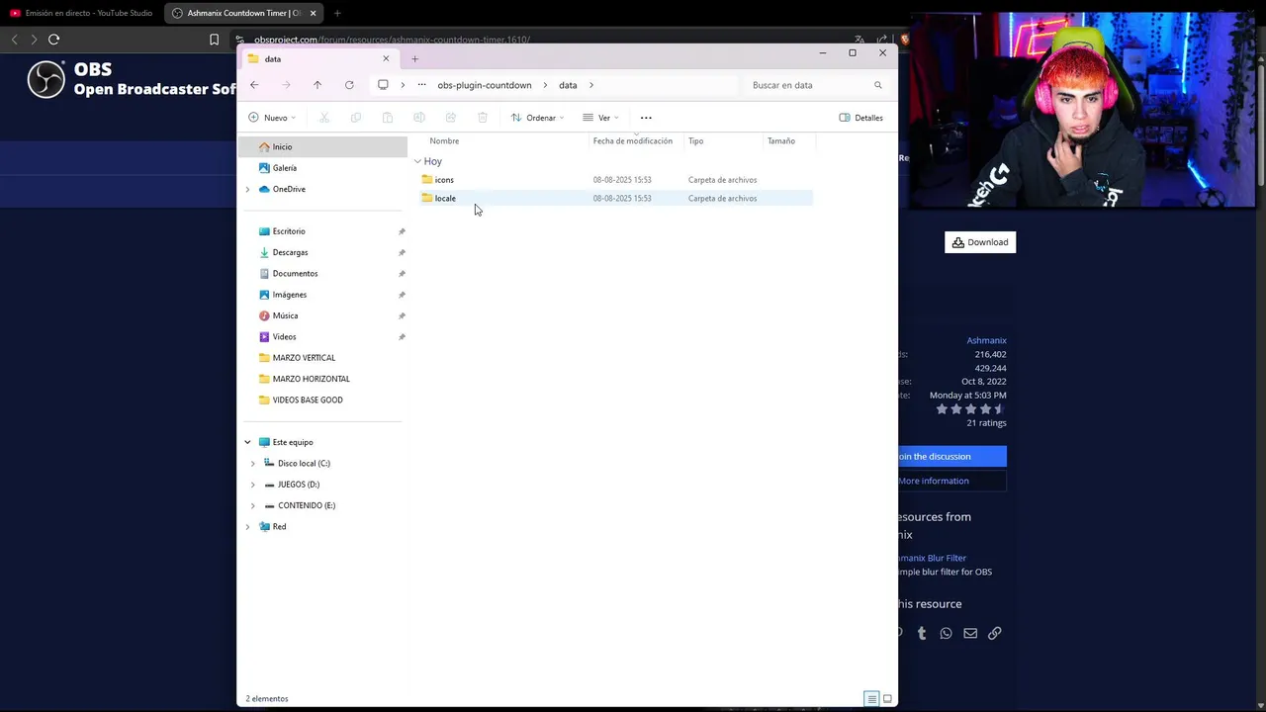Go back in File Explorer
Viewport: 1266px width, 712px height.
pyautogui.click(x=254, y=85)
